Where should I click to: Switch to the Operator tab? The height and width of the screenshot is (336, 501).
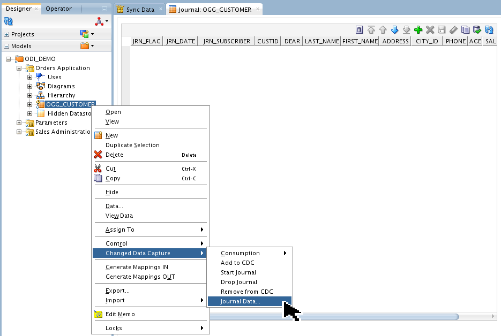coord(59,9)
